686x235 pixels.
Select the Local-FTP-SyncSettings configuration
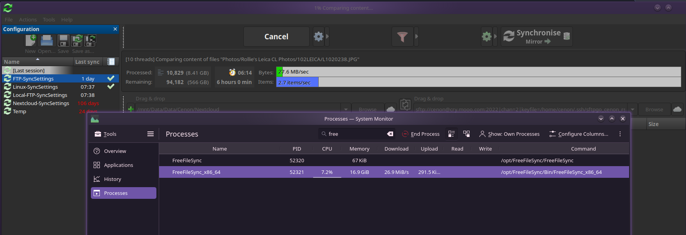tap(60, 95)
